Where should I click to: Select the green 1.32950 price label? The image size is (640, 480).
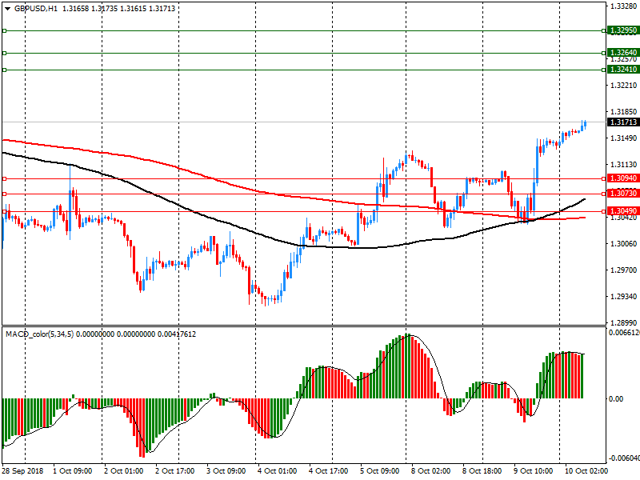(x=622, y=30)
